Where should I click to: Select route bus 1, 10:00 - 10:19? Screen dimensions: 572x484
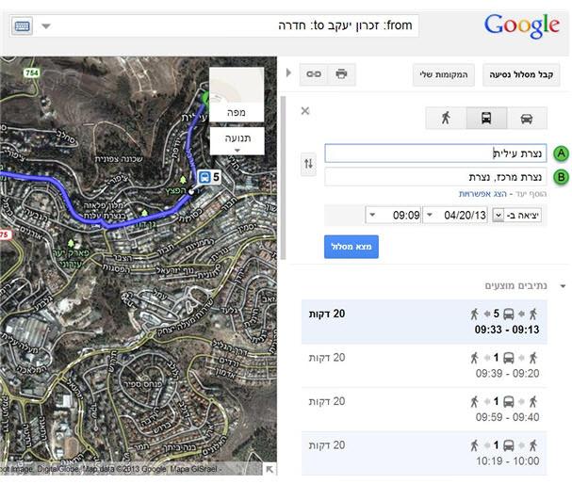coord(424,453)
